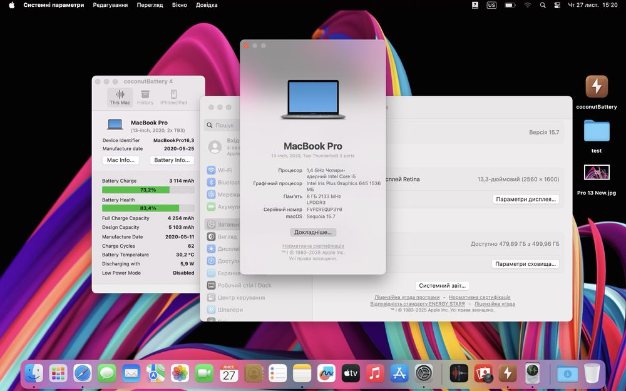Viewport: 626px width, 391px height.
Task: Select Робочий стіл і Dock sidebar item
Action: (x=240, y=285)
